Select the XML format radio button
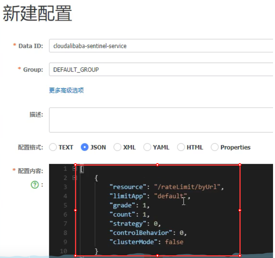 click(117, 147)
